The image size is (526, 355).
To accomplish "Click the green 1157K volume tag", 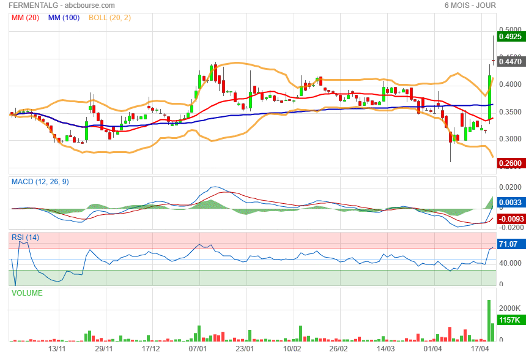I will [x=511, y=319].
